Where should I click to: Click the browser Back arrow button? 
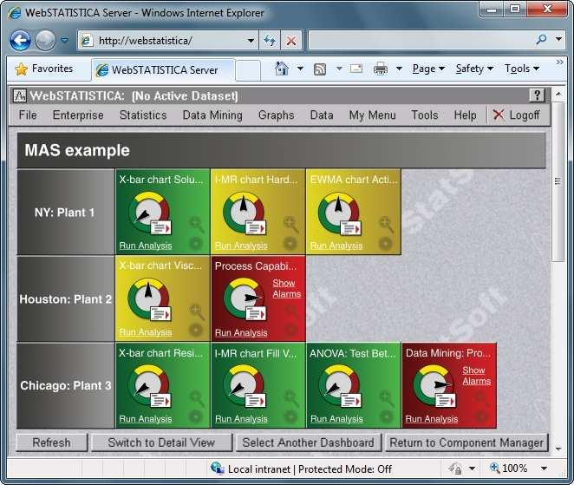point(20,40)
